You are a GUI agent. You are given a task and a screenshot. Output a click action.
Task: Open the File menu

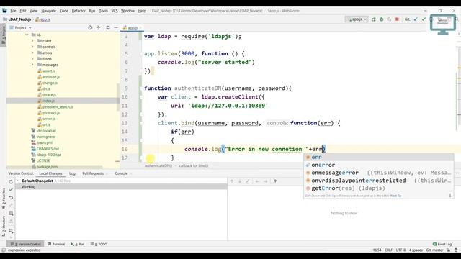point(13,11)
